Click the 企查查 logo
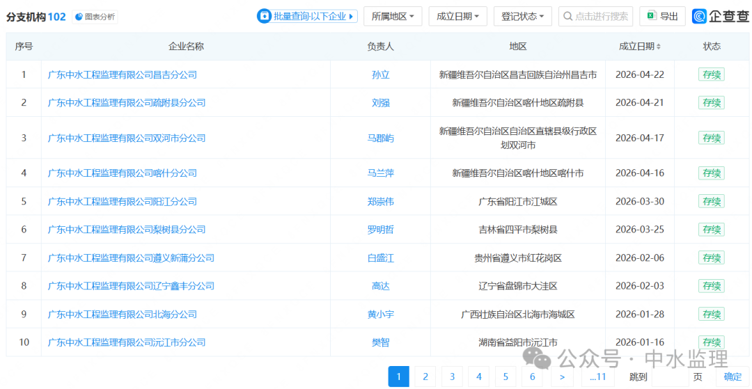 pyautogui.click(x=721, y=16)
